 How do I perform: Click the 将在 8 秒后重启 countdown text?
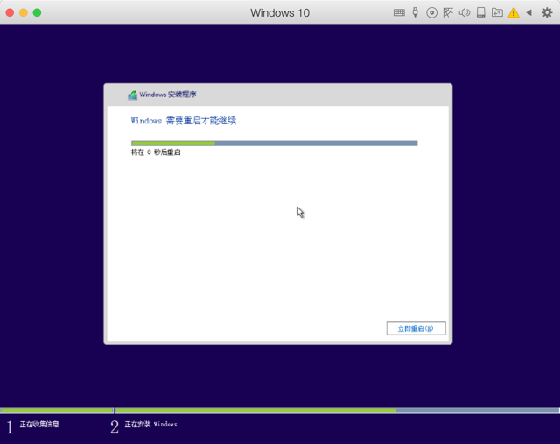pos(156,152)
